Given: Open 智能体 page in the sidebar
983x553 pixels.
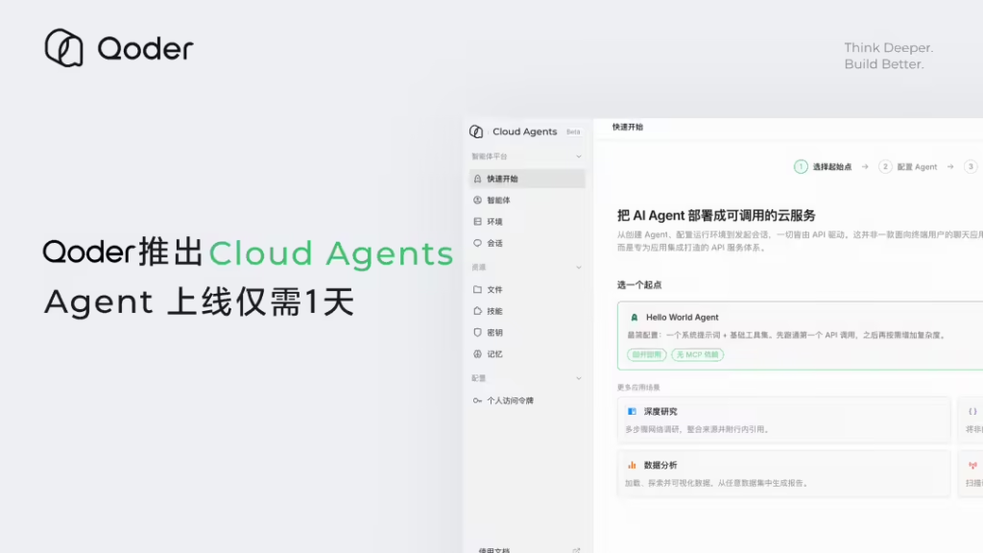Looking at the screenshot, I should [527, 200].
